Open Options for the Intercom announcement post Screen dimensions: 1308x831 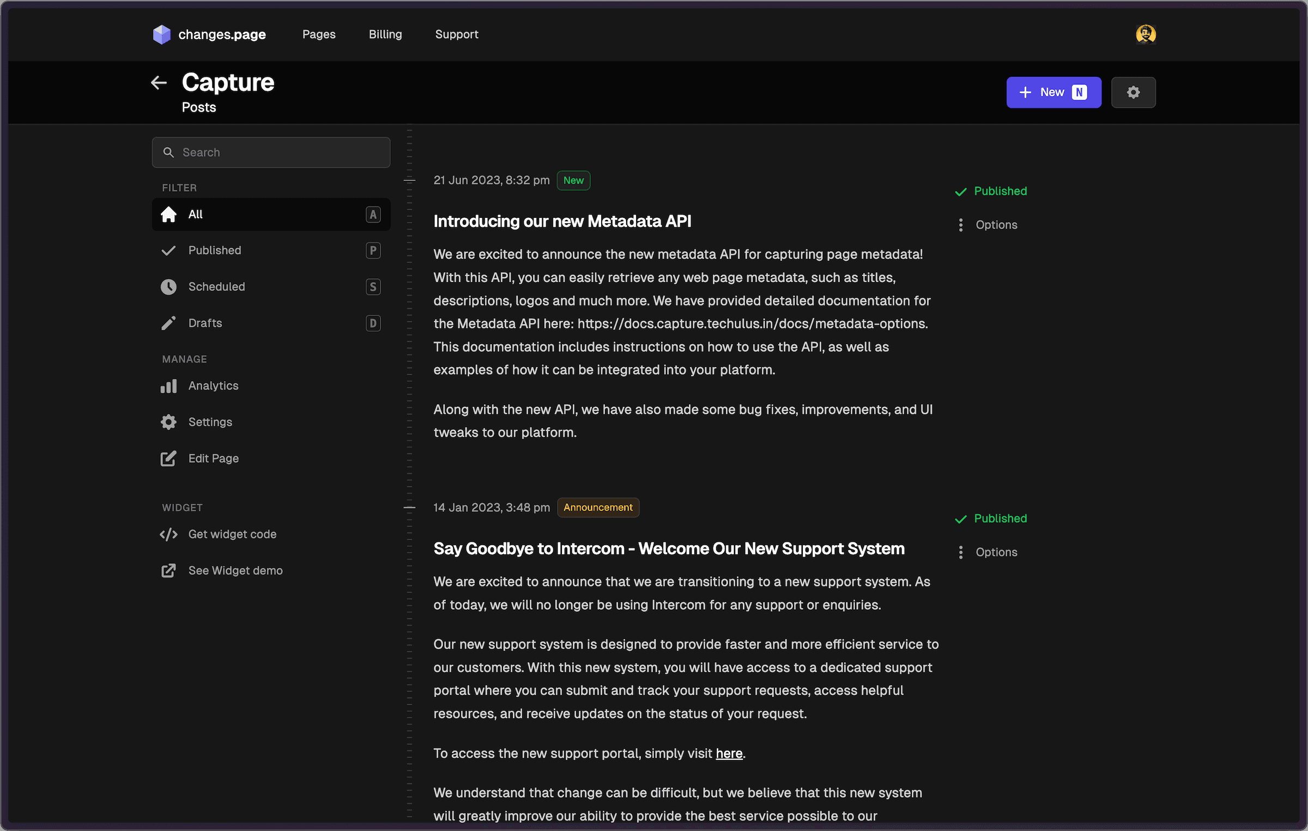coord(986,552)
